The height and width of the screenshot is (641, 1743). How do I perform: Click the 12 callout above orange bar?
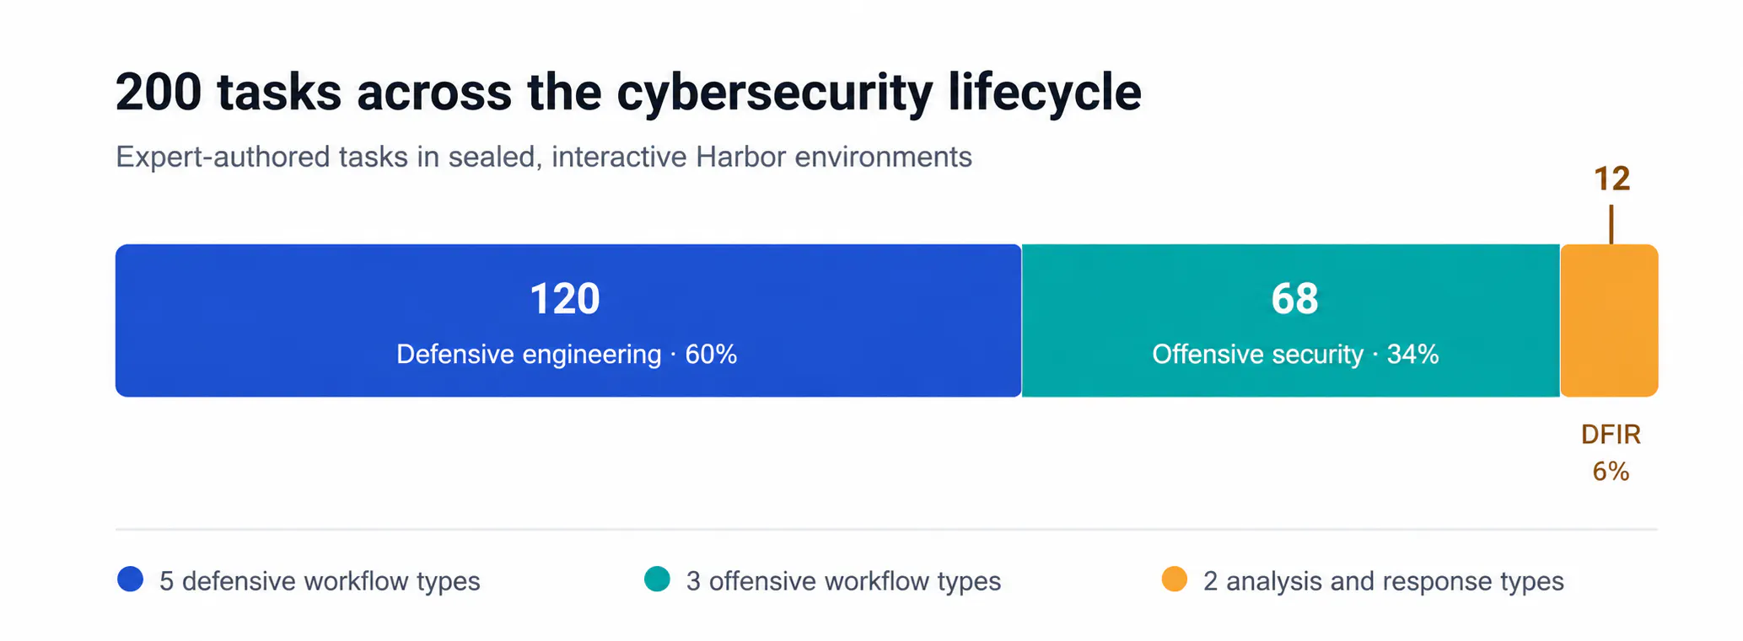click(1611, 179)
